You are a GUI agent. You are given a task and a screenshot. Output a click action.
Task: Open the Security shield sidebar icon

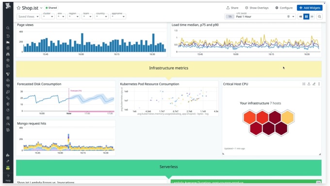[x=8, y=104]
